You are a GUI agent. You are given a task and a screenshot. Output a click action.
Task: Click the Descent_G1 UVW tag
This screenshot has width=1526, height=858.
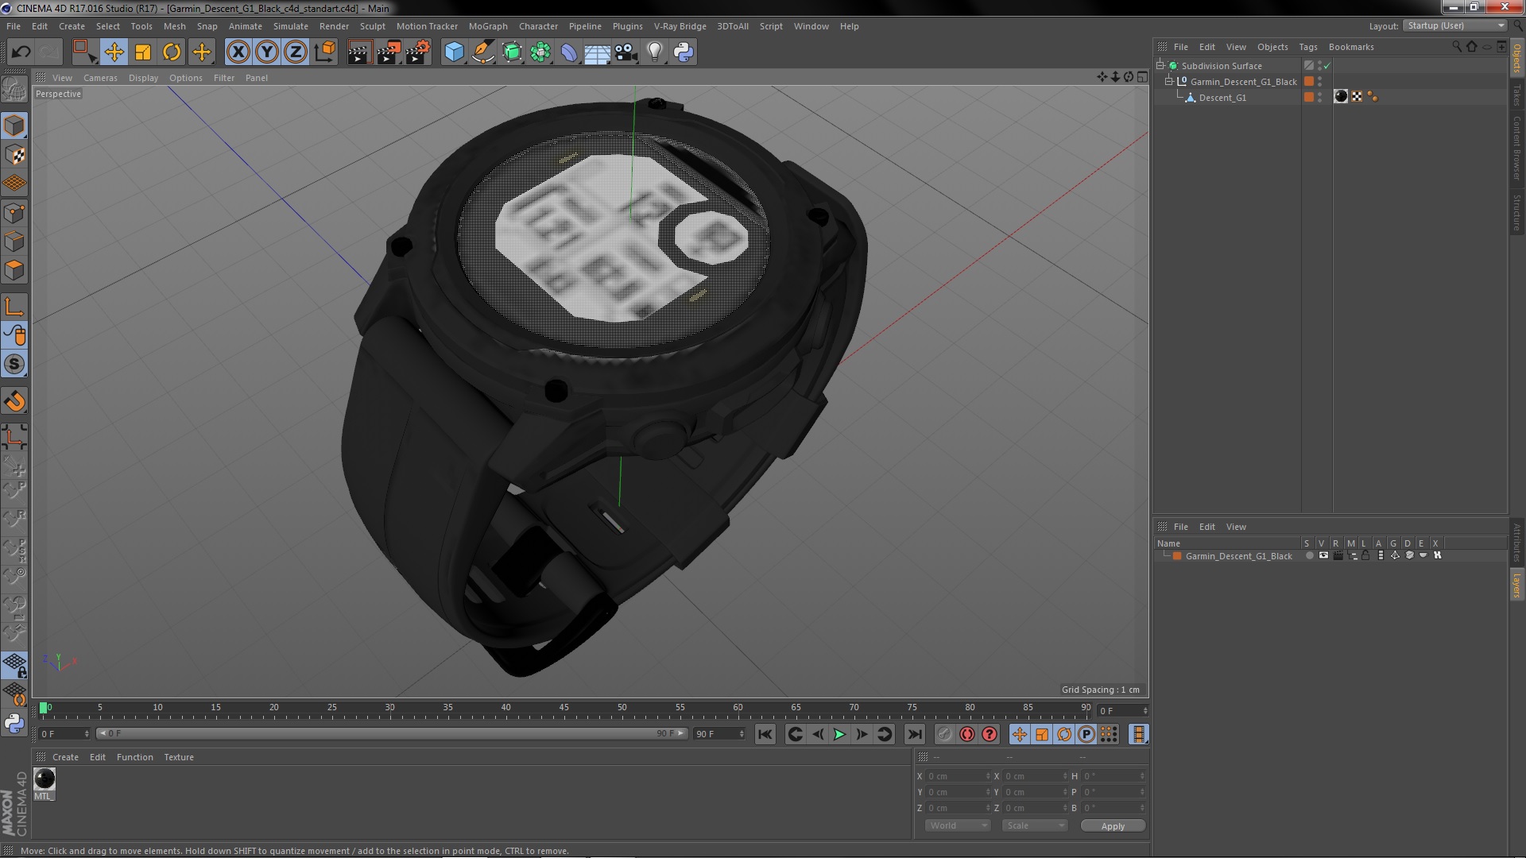pos(1357,97)
